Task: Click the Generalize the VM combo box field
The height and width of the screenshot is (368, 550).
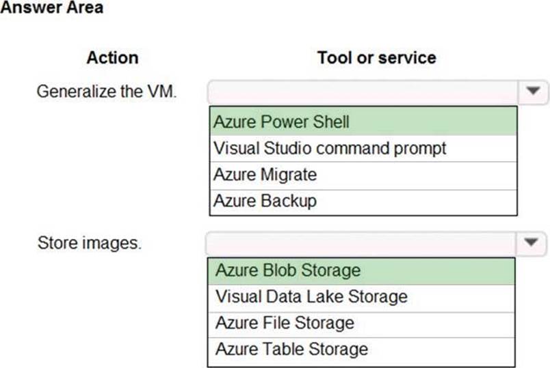Action: (x=363, y=91)
